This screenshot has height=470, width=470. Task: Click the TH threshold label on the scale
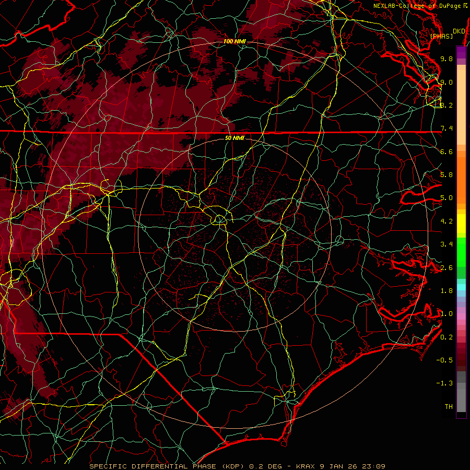pyautogui.click(x=449, y=407)
